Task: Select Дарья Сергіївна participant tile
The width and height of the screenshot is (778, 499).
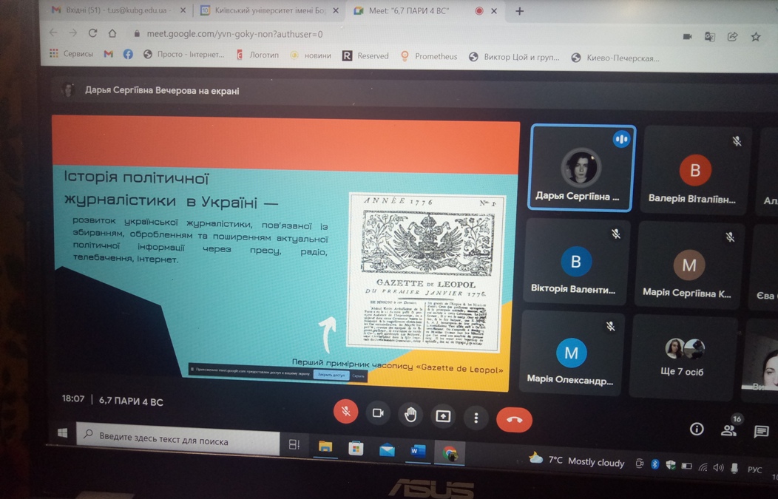Action: tap(581, 168)
